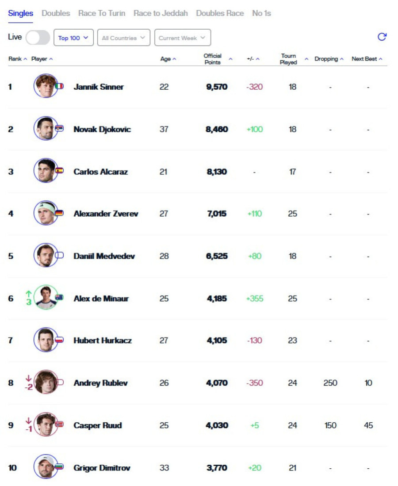398x486 pixels.
Task: Click the Norwegian flag beside Casper Ruud
Action: tap(59, 424)
